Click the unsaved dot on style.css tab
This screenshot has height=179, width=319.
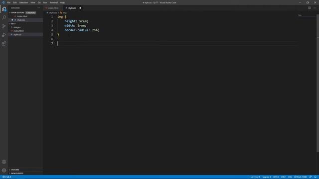(x=80, y=8)
